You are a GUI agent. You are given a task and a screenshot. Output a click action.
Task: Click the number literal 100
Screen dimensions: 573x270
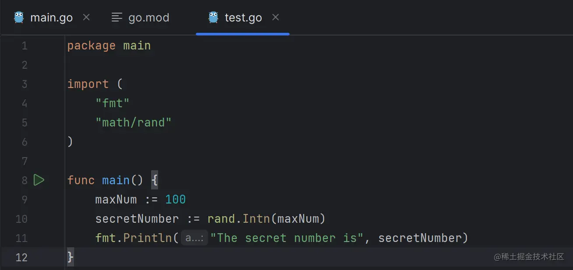[175, 200]
